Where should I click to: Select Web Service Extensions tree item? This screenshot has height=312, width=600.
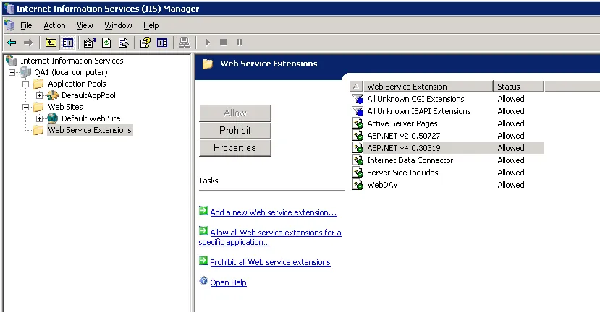90,130
